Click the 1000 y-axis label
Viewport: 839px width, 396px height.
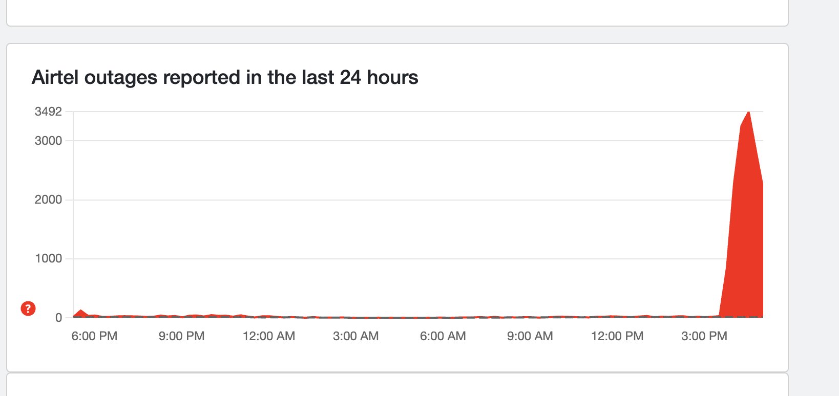(x=48, y=258)
